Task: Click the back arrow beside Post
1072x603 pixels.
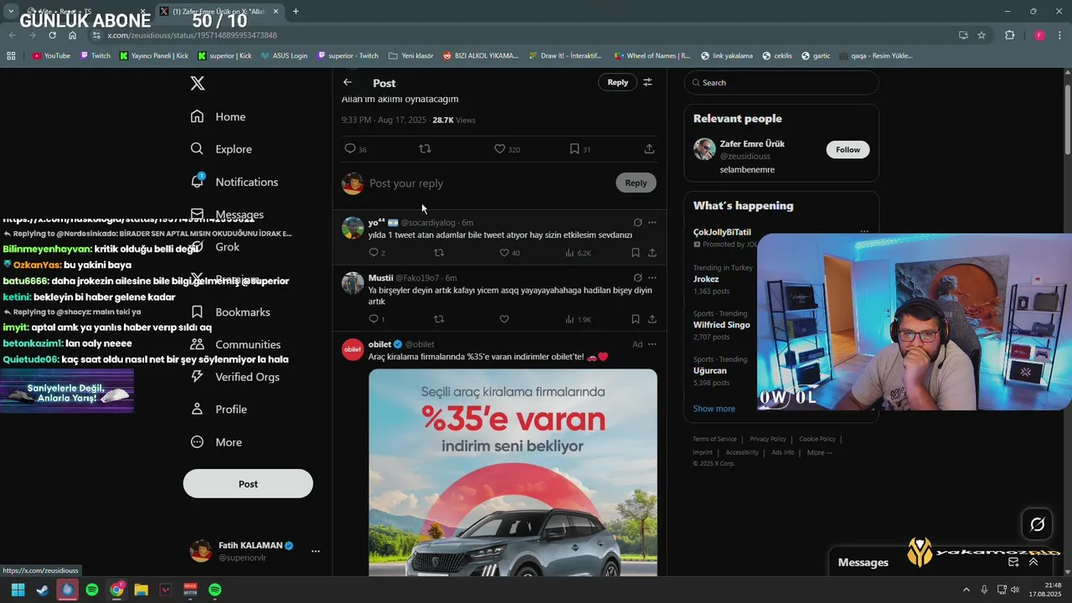Action: [x=348, y=82]
